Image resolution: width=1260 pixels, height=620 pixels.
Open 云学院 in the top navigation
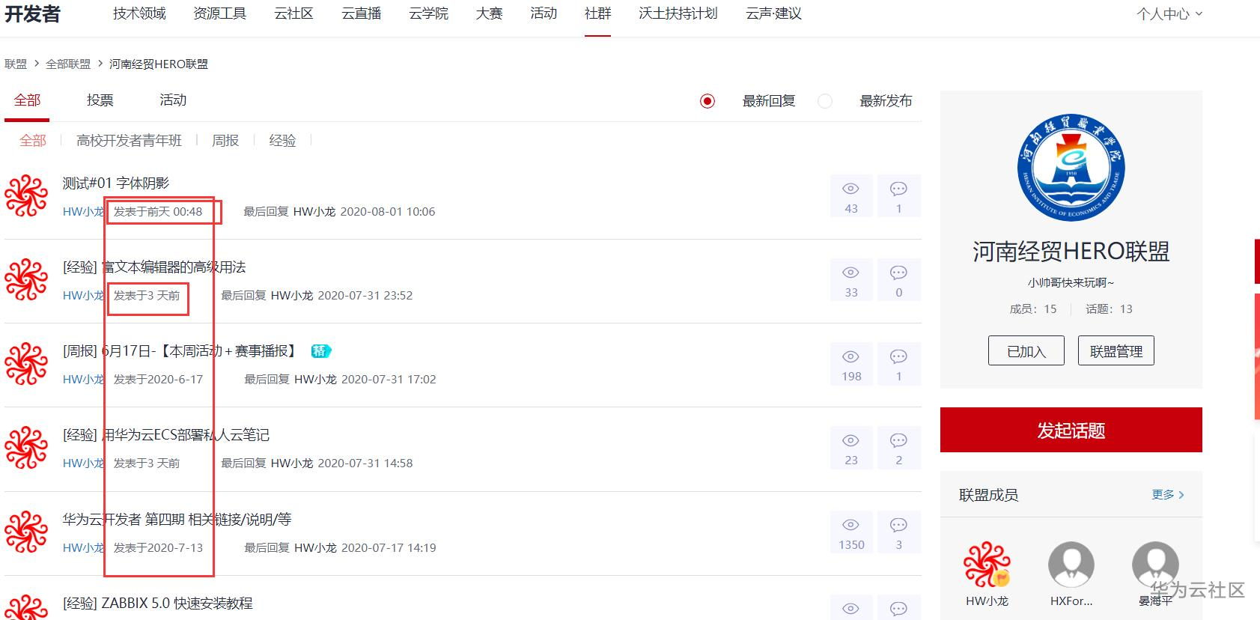click(x=429, y=13)
